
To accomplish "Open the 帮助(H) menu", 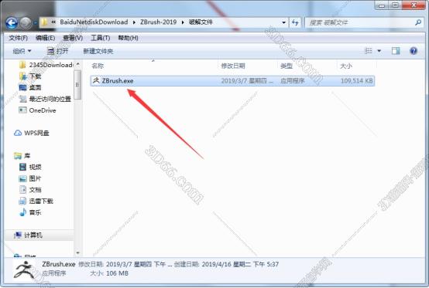I will click(128, 38).
